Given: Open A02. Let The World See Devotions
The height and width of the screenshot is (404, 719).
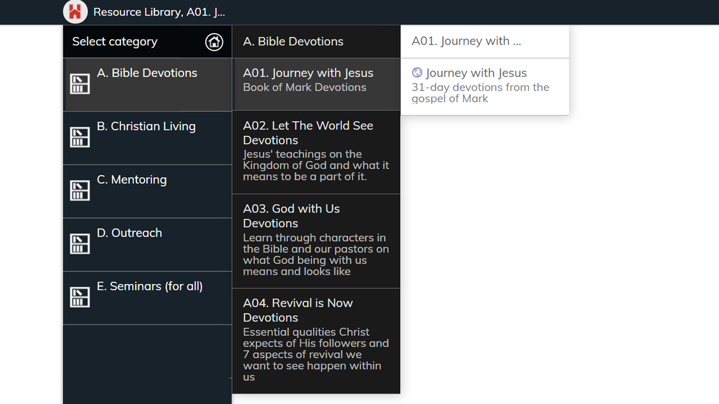Looking at the screenshot, I should click(x=316, y=152).
